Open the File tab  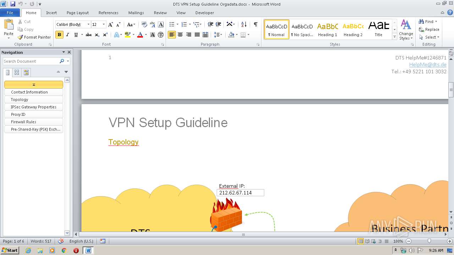click(x=10, y=13)
